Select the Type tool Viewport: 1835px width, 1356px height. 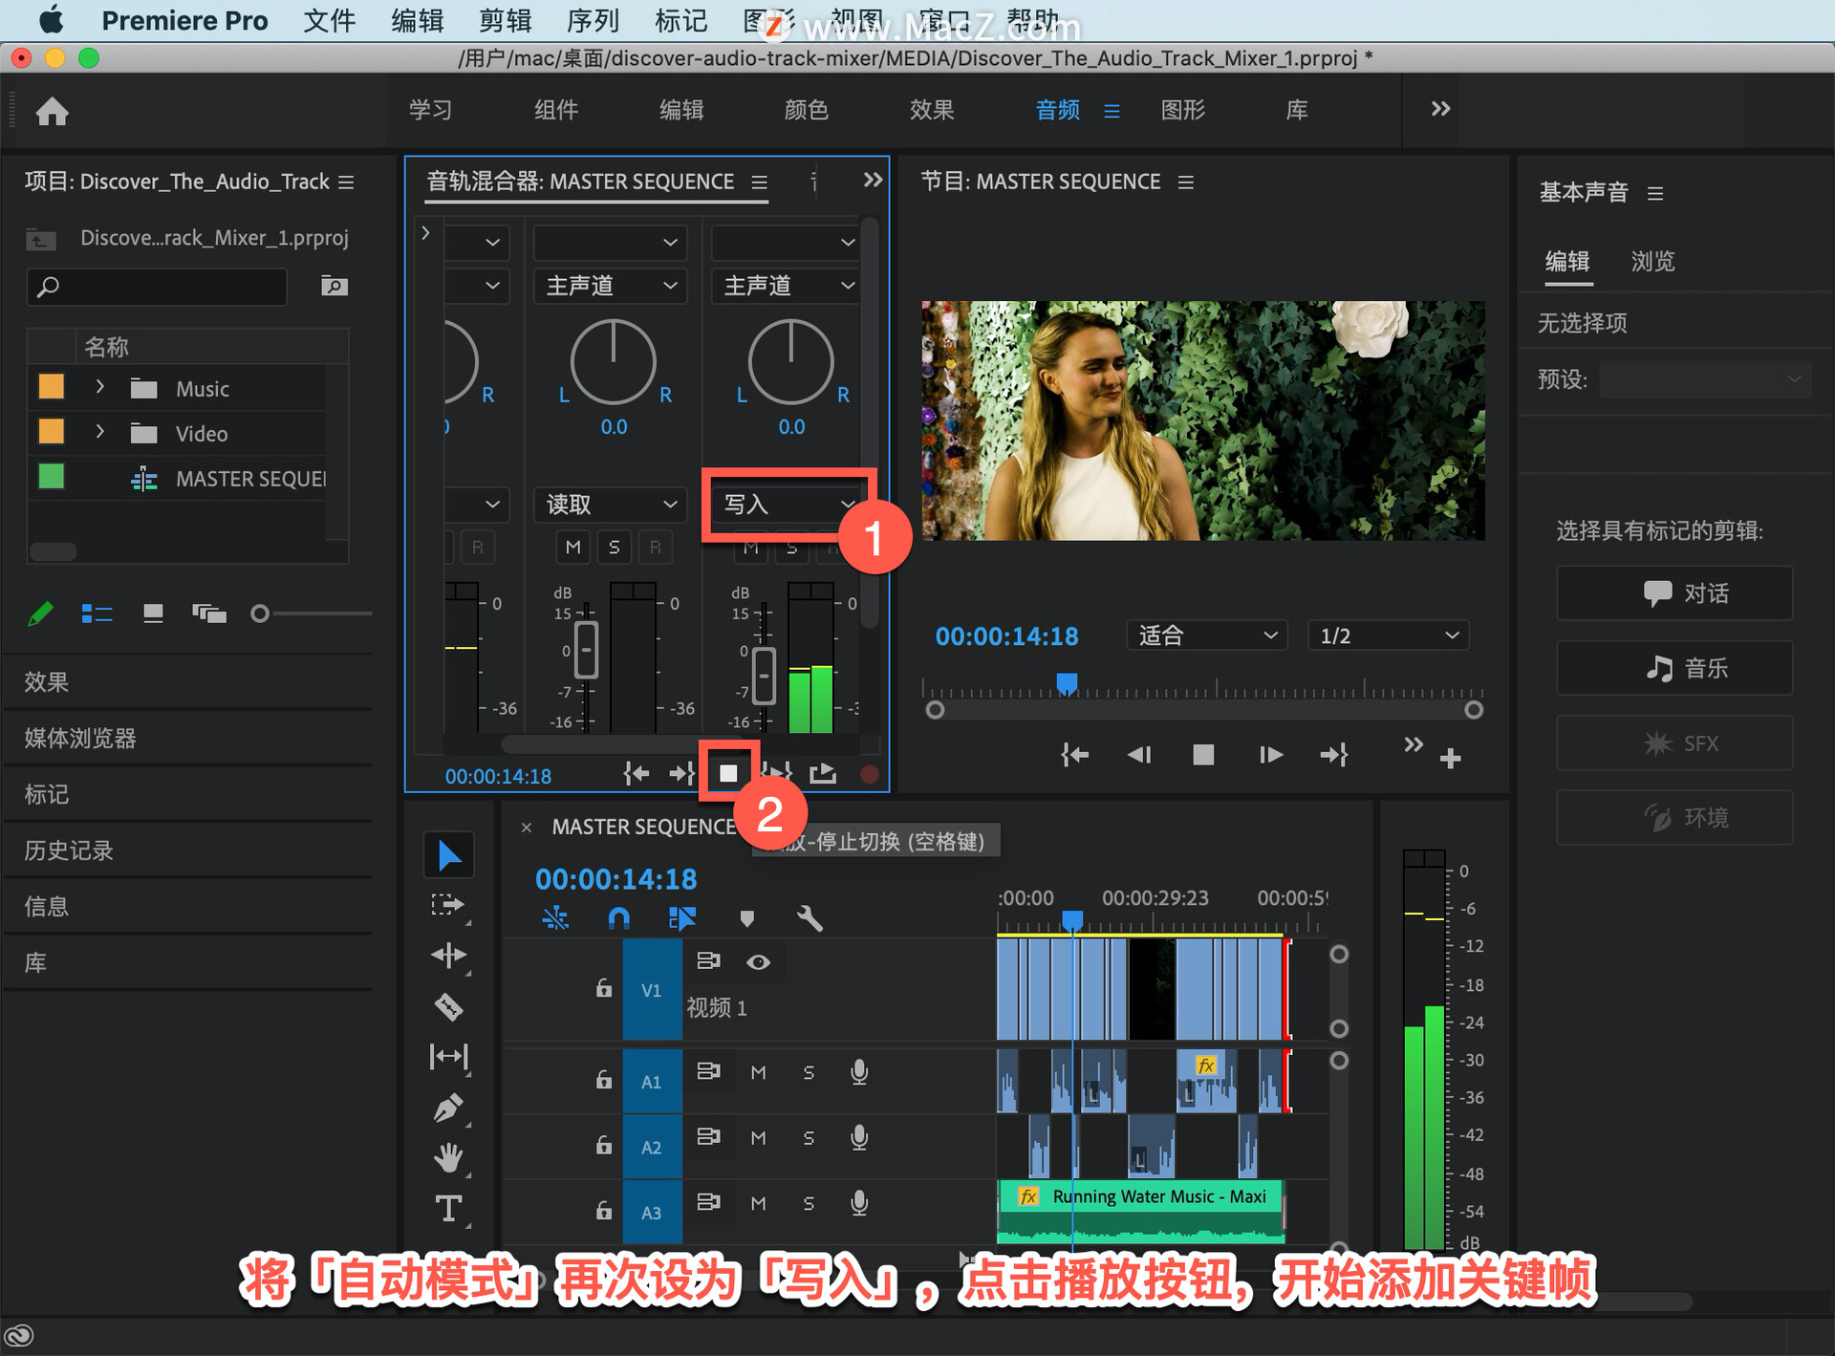(448, 1209)
